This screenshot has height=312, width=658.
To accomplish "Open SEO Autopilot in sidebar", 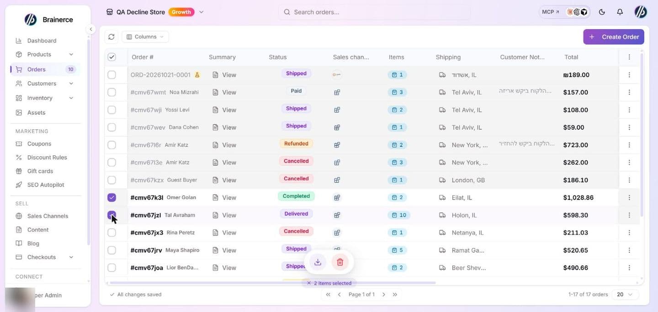I will [x=45, y=185].
